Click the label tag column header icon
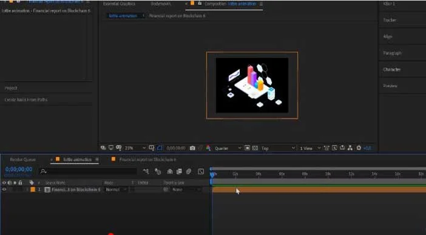Image resolution: width=426 pixels, height=235 pixels. (x=32, y=183)
